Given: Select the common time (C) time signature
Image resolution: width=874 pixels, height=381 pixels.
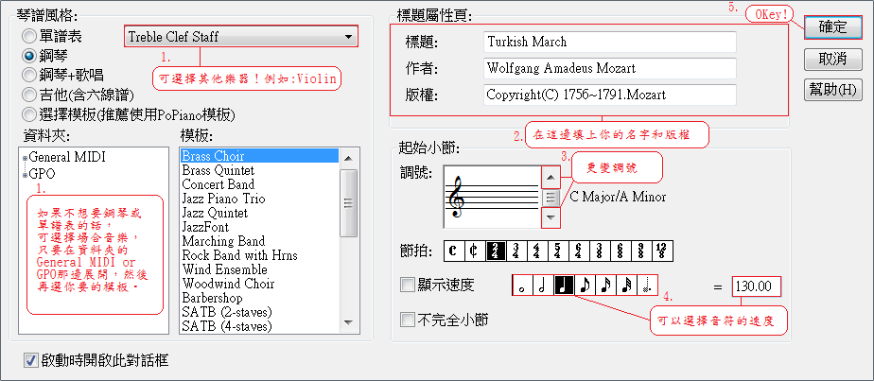Looking at the screenshot, I should [453, 251].
